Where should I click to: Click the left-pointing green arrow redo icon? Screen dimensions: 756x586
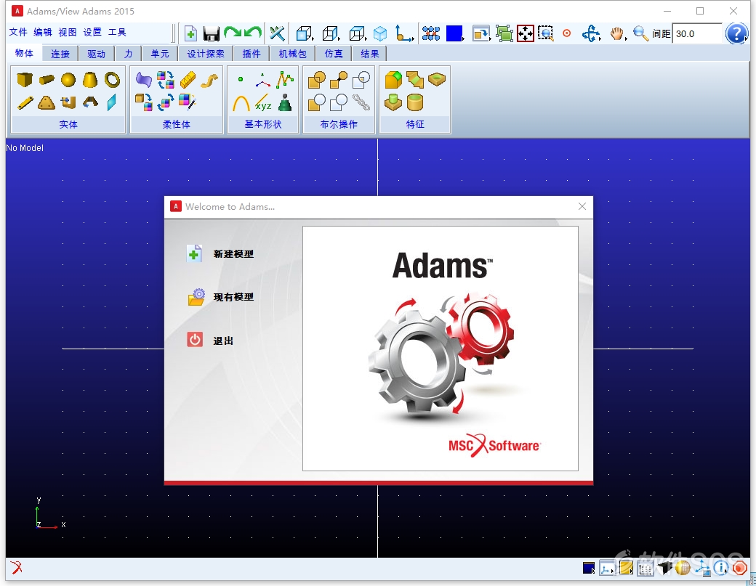(x=253, y=33)
